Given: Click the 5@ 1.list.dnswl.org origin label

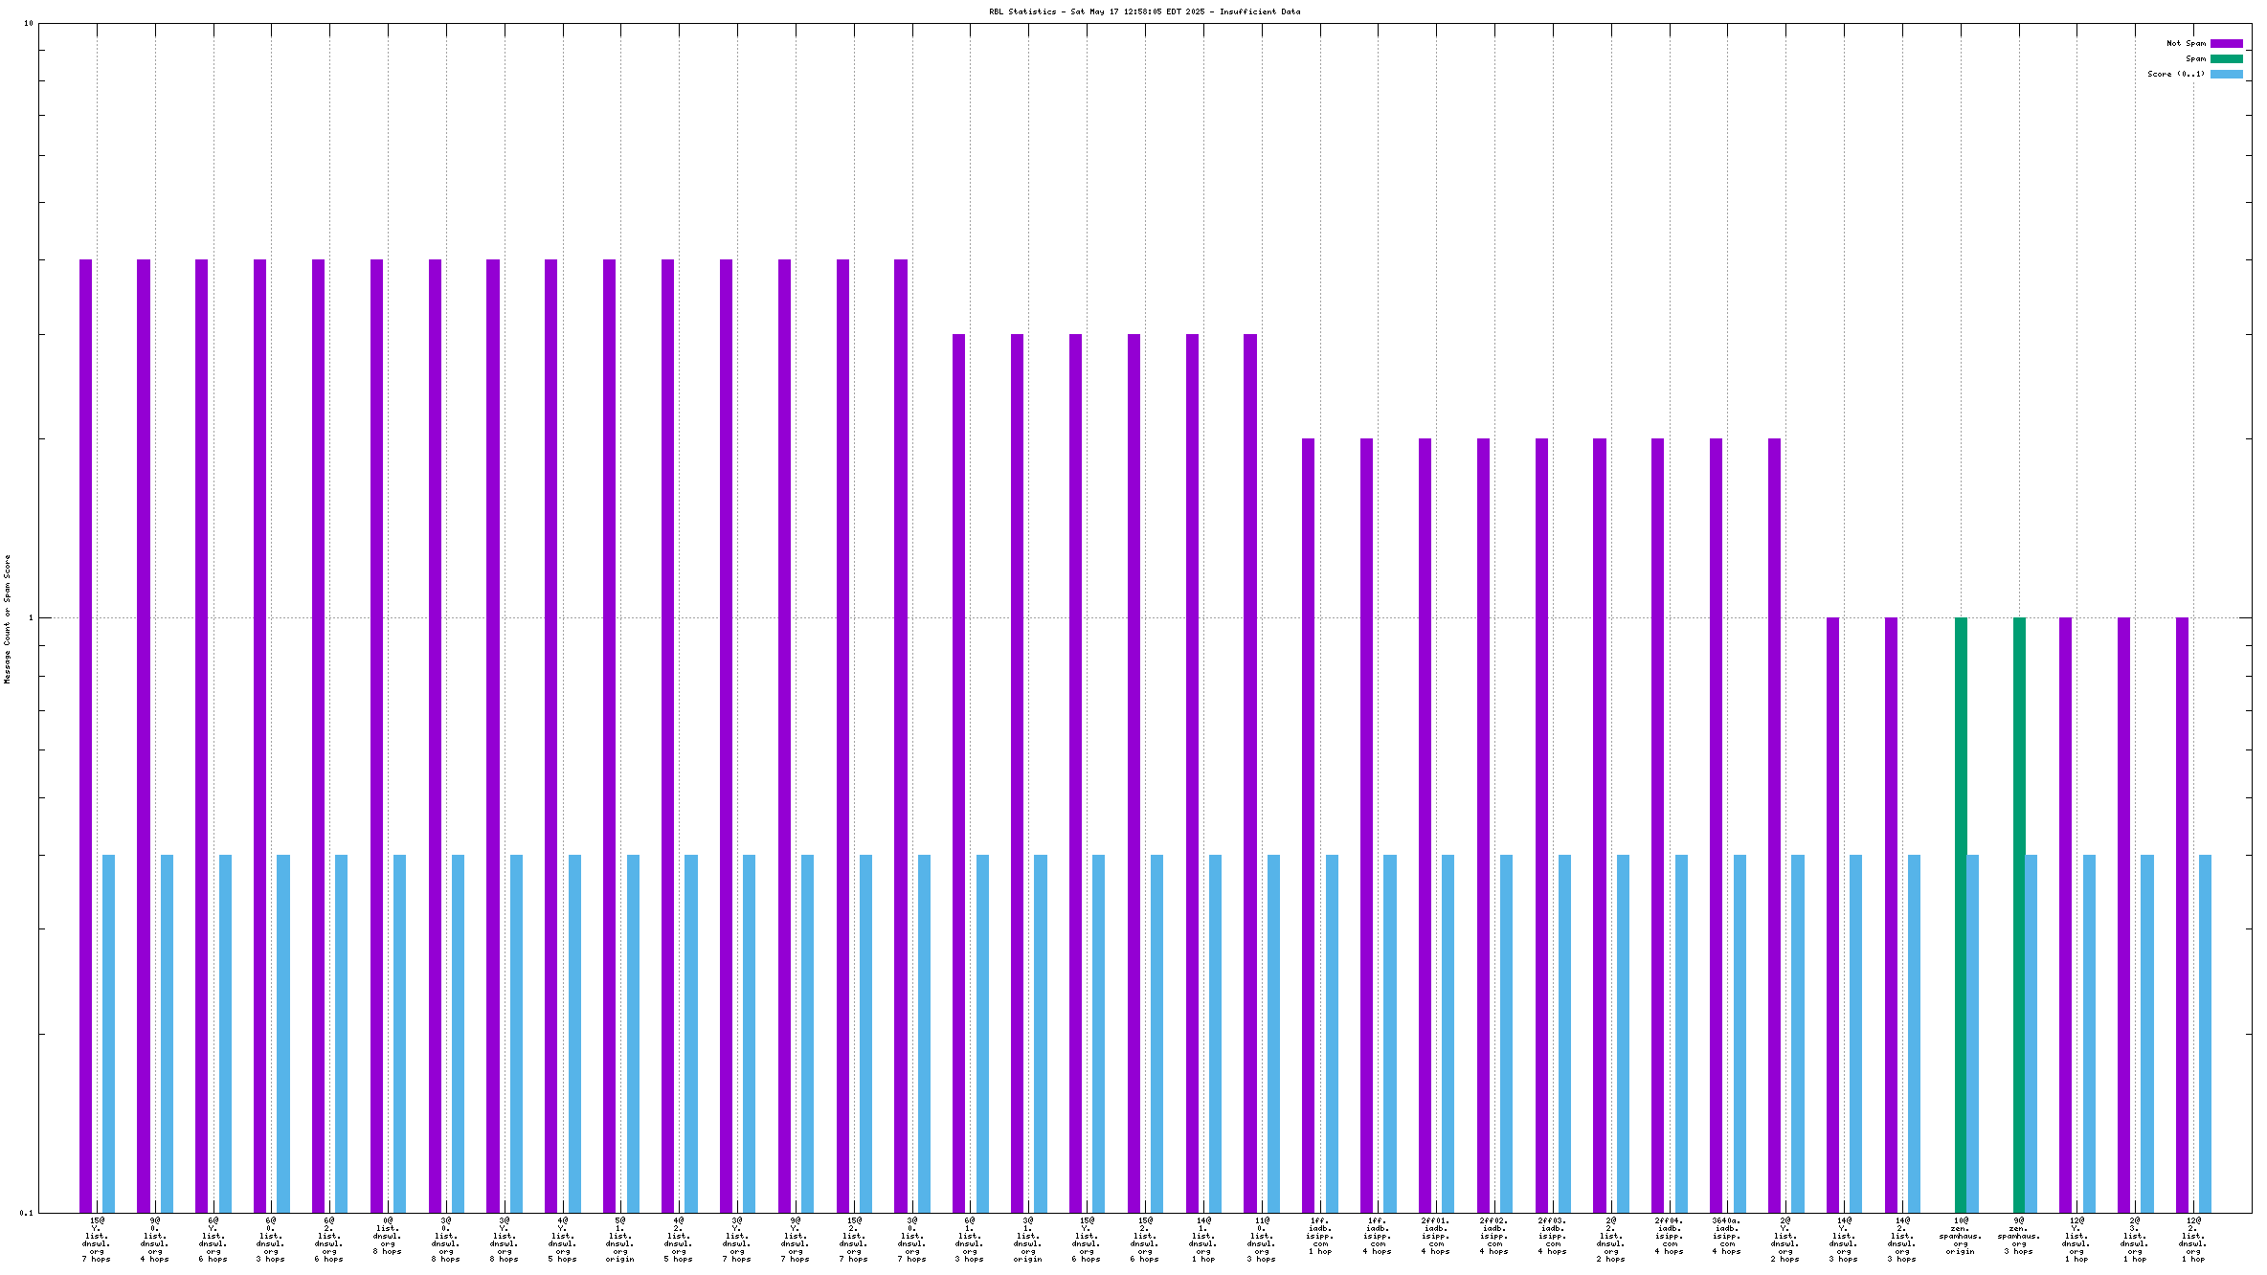Looking at the screenshot, I should (x=620, y=1240).
